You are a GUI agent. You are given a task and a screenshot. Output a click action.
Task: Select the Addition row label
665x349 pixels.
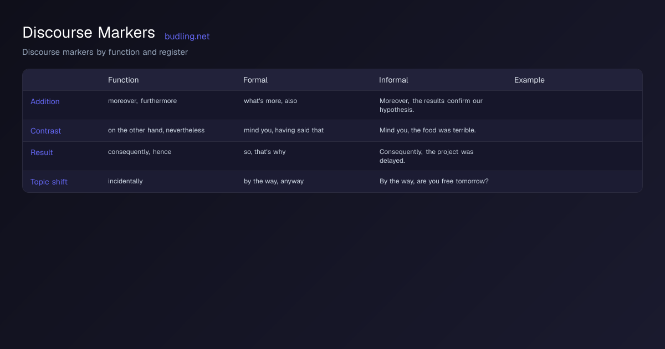[x=45, y=101]
